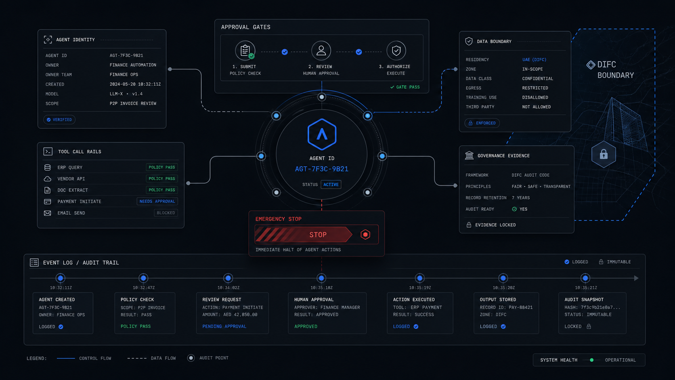The width and height of the screenshot is (675, 380).
Task: Open the Policy Check event card
Action: pos(145,313)
